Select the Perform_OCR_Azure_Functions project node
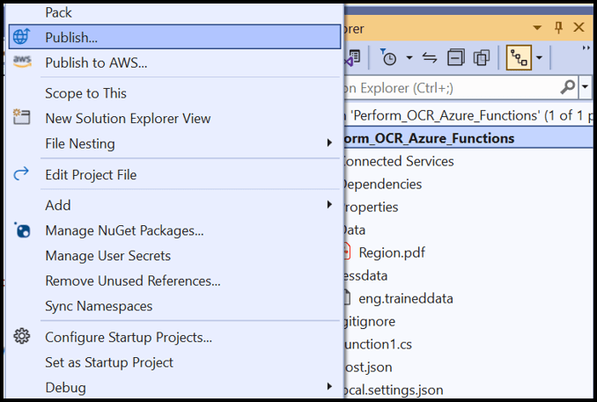597x402 pixels. (x=468, y=138)
